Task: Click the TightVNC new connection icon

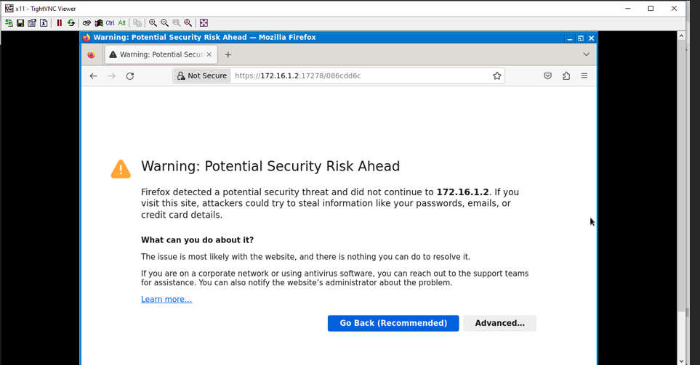Action: pyautogui.click(x=9, y=22)
